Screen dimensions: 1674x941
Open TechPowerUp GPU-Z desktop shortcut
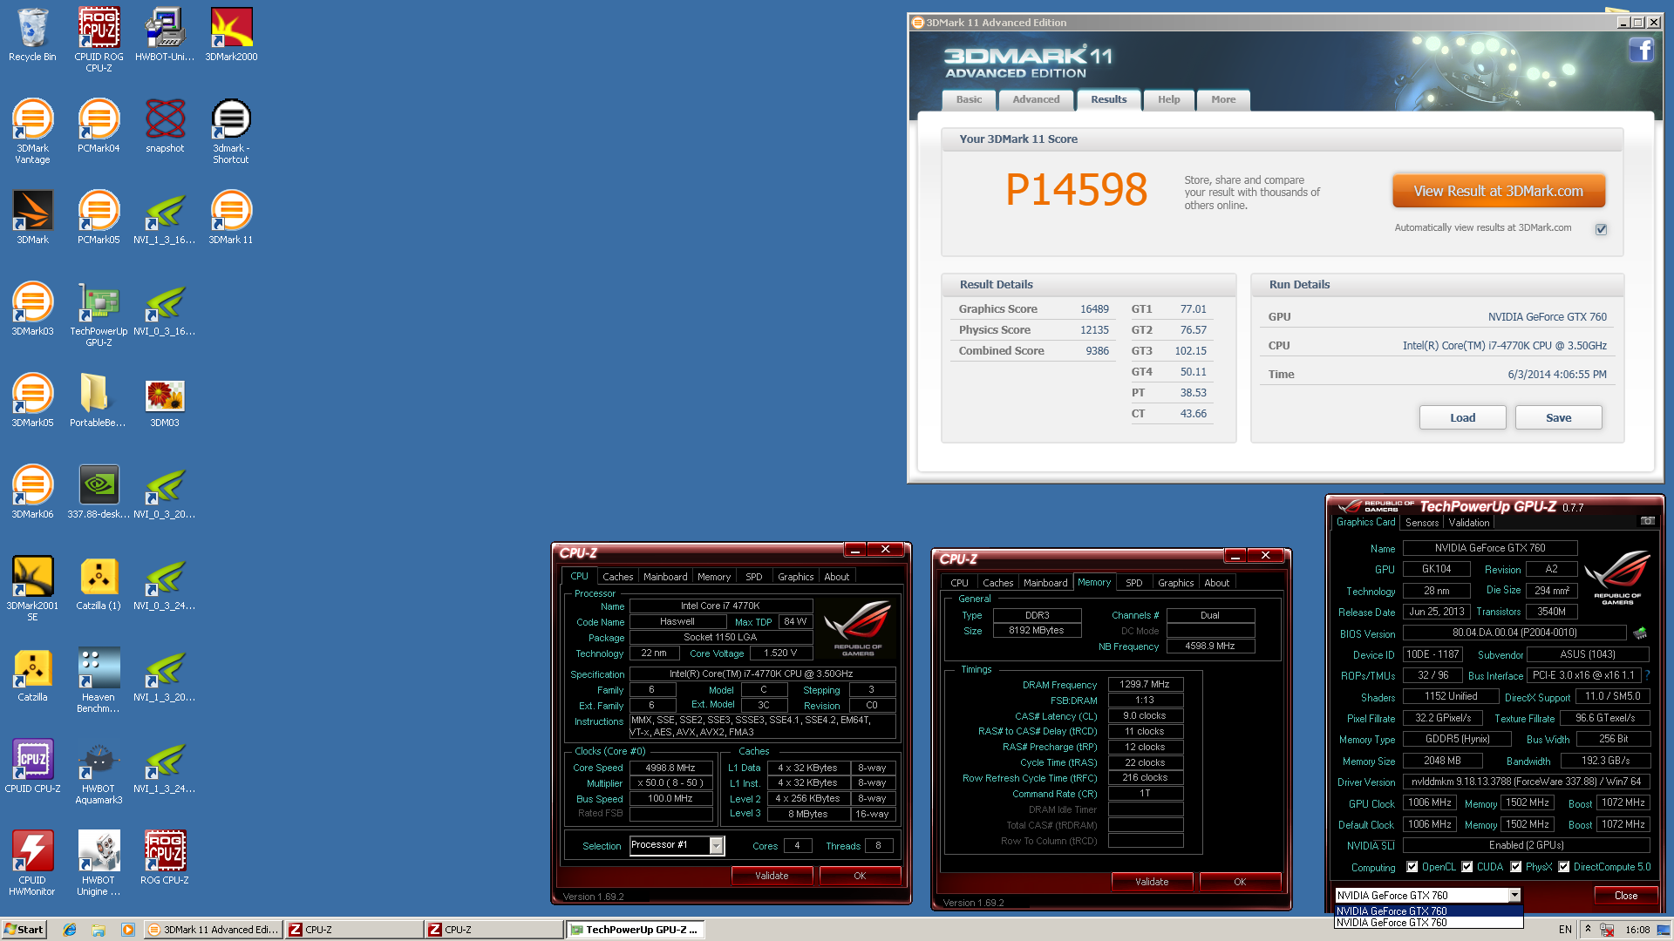point(99,314)
